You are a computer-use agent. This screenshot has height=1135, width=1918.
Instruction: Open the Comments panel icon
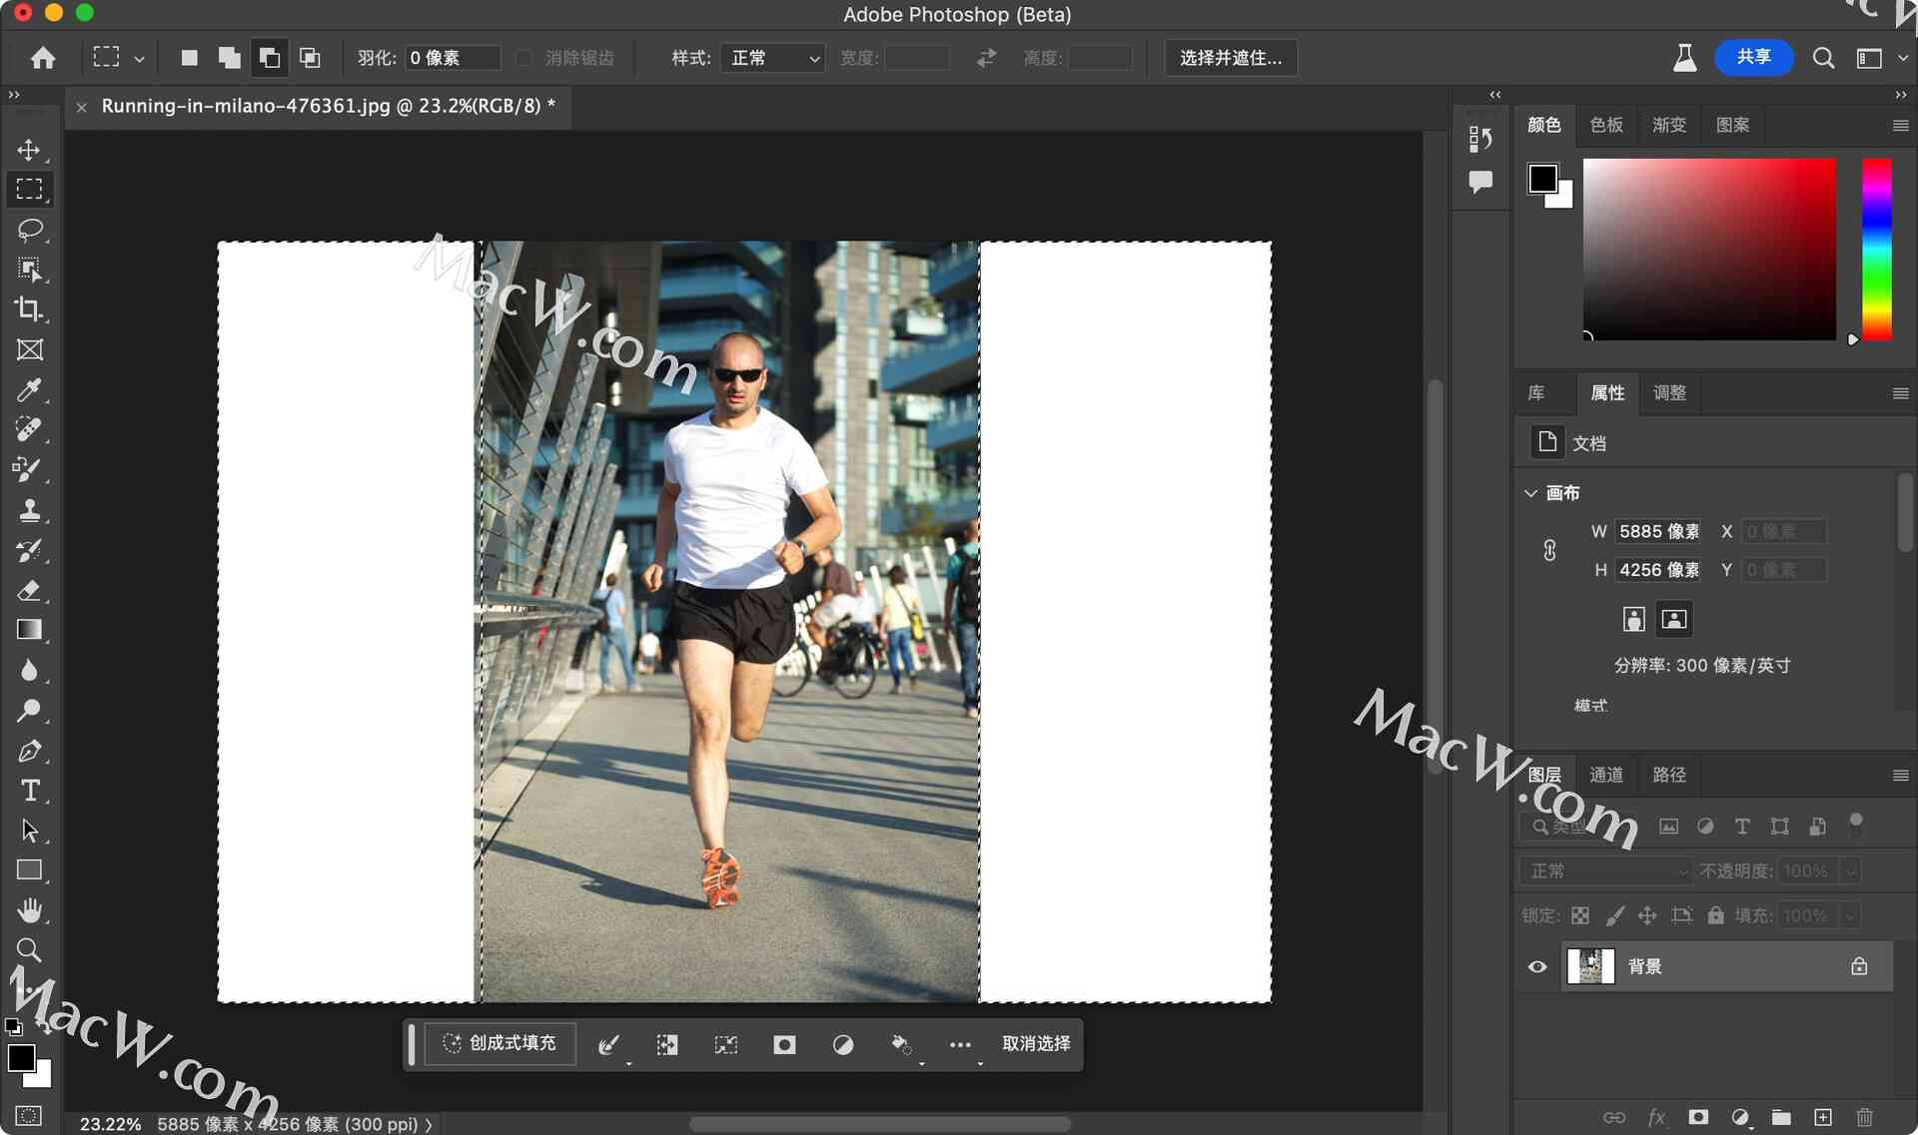point(1480,182)
